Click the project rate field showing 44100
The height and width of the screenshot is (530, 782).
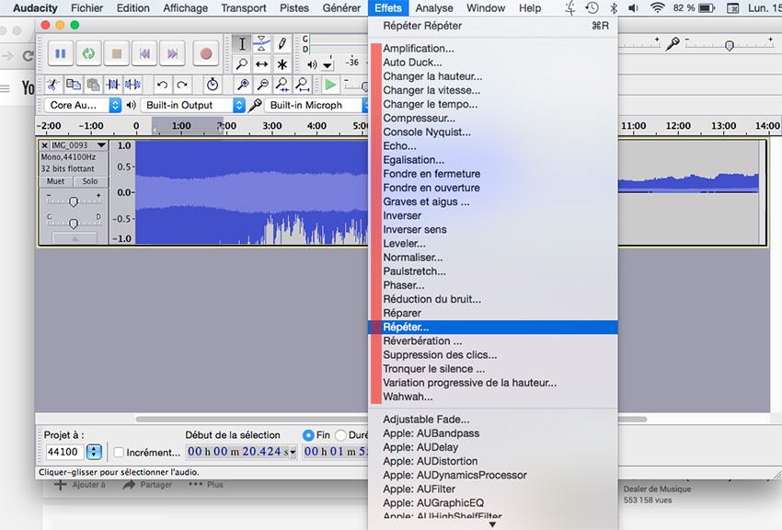(x=63, y=452)
